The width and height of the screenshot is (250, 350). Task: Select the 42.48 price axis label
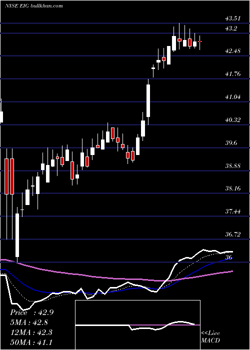point(233,51)
